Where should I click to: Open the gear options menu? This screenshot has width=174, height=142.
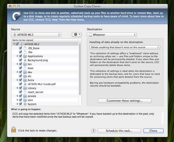click(77, 34)
